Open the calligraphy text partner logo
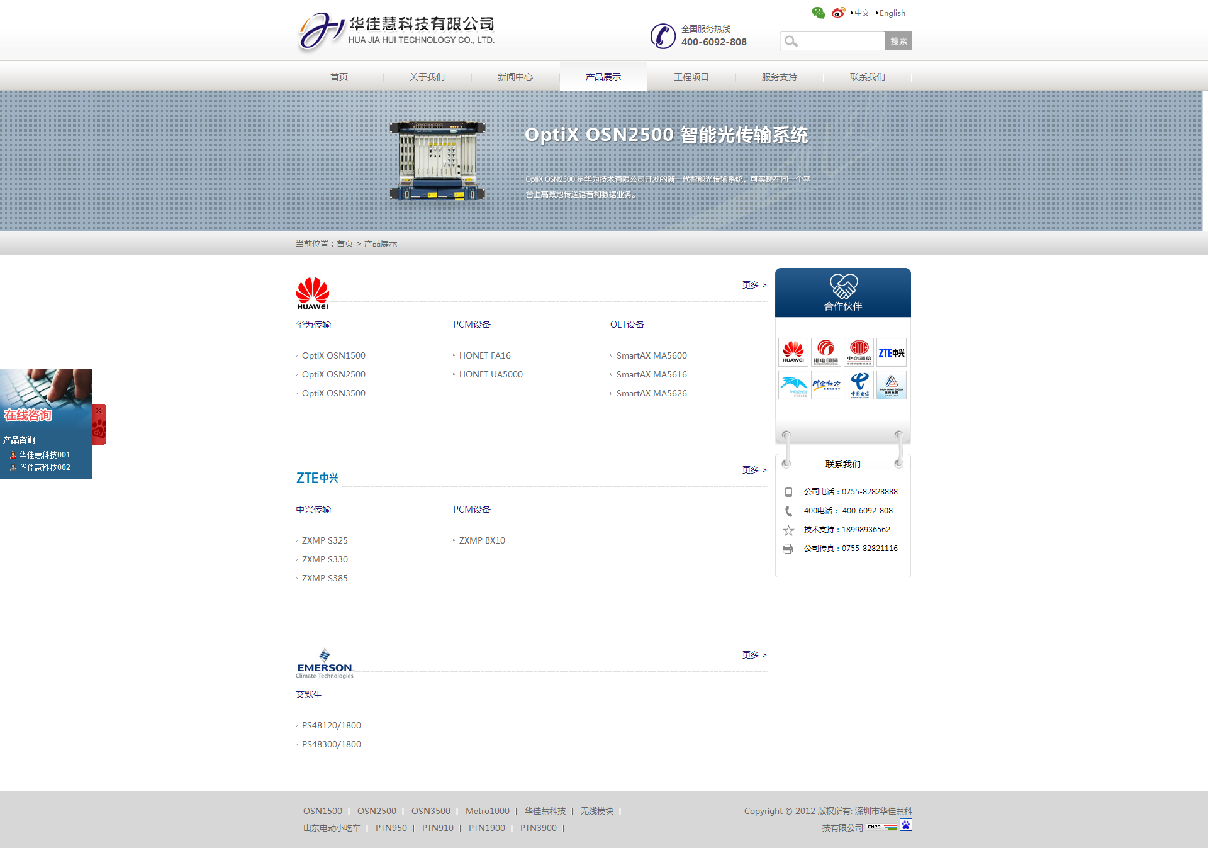 click(x=825, y=385)
